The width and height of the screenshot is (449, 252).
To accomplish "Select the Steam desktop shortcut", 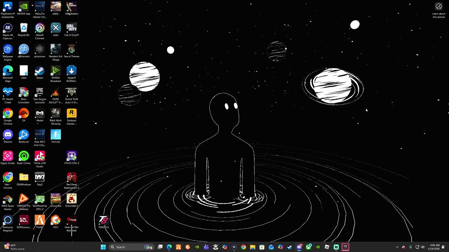I will (40, 73).
